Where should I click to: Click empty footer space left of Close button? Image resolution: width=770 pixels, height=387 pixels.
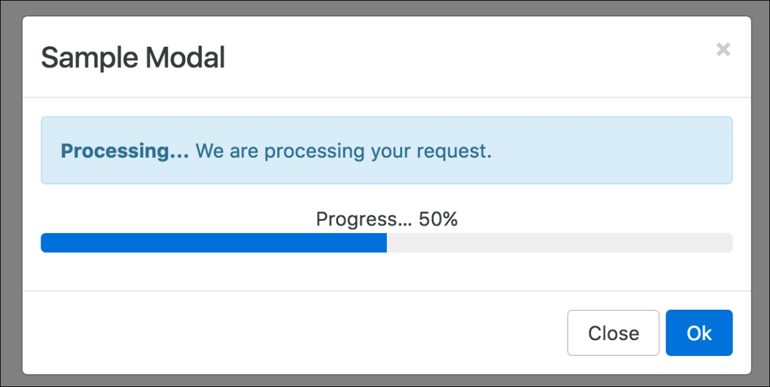292,333
